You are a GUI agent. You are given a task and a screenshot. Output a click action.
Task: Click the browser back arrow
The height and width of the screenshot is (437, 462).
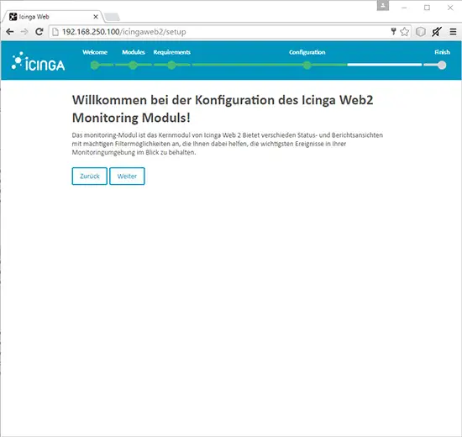coord(10,32)
